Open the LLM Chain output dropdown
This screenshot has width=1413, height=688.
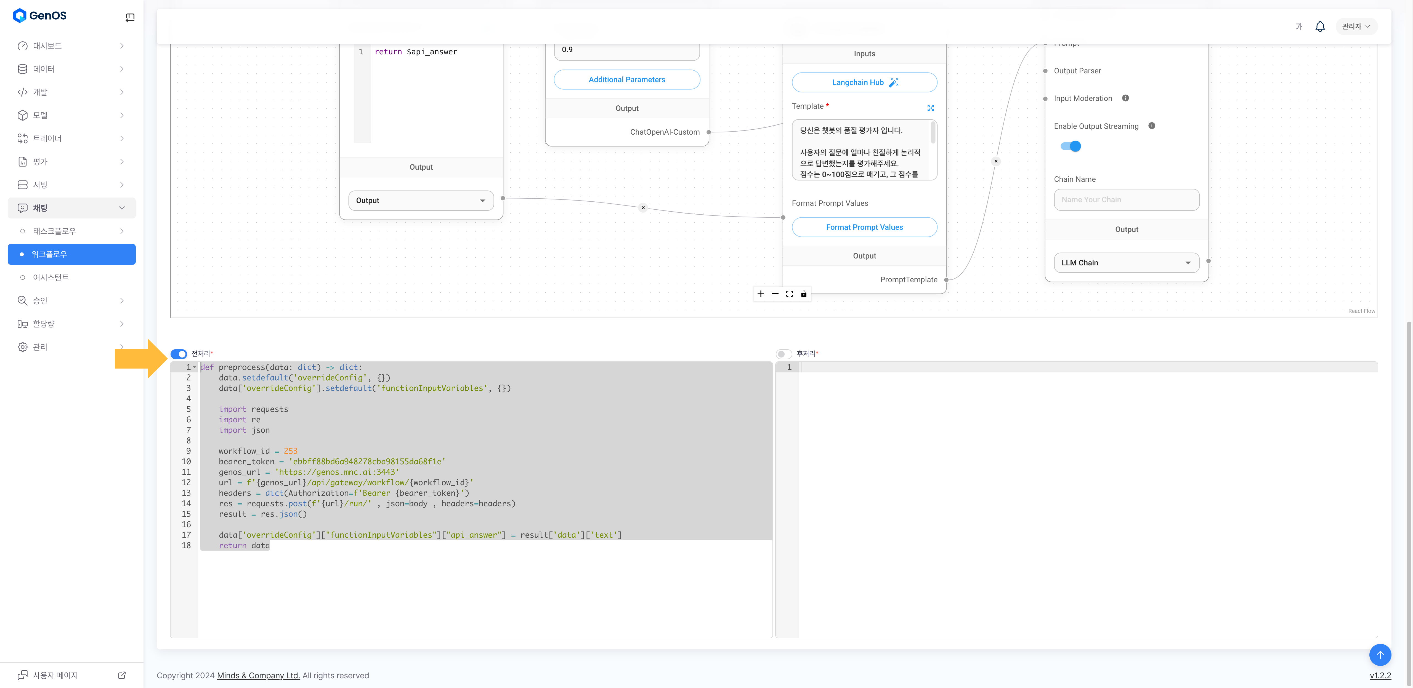click(x=1126, y=263)
